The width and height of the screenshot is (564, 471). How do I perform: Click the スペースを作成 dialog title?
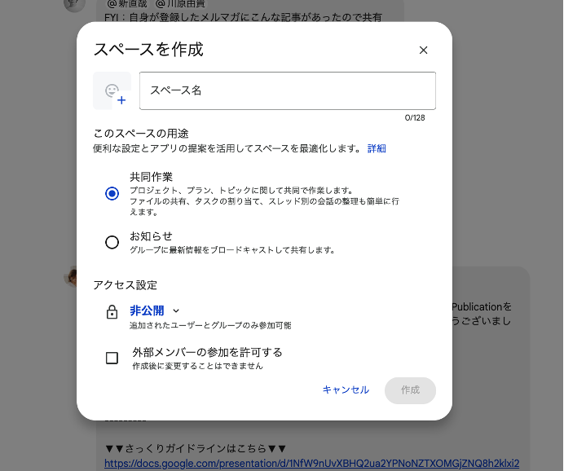148,49
